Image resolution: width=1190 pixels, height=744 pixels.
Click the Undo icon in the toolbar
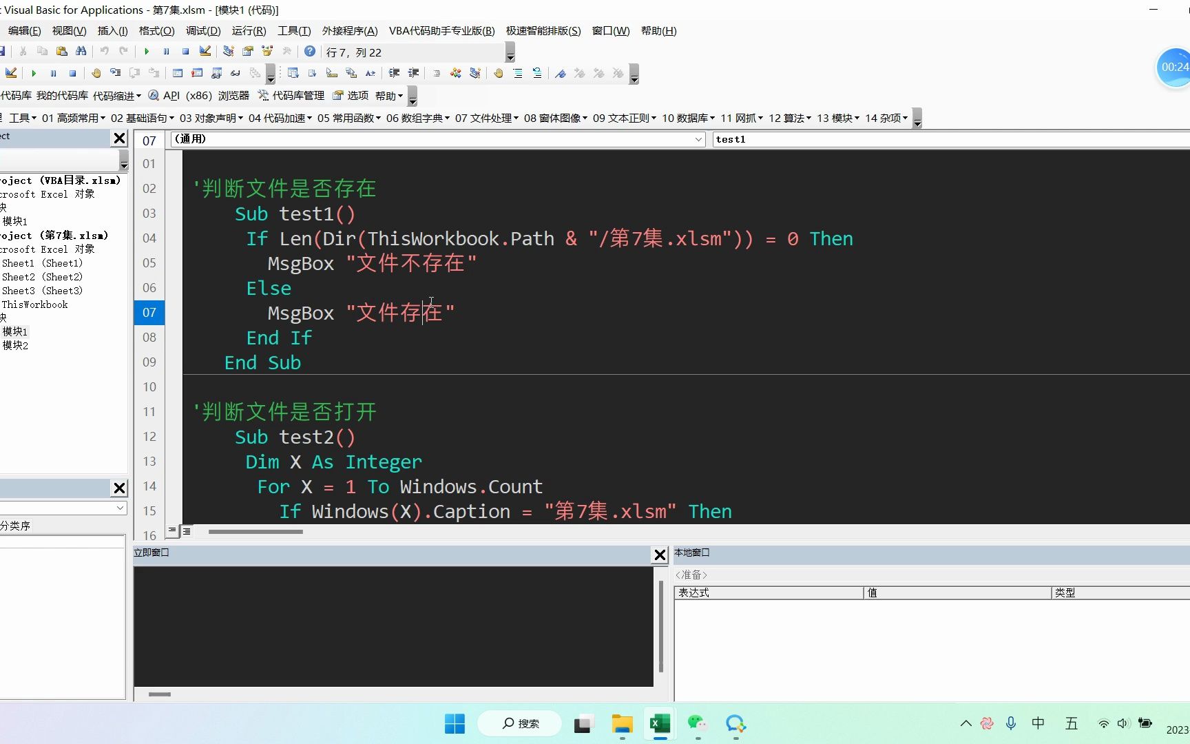coord(103,51)
